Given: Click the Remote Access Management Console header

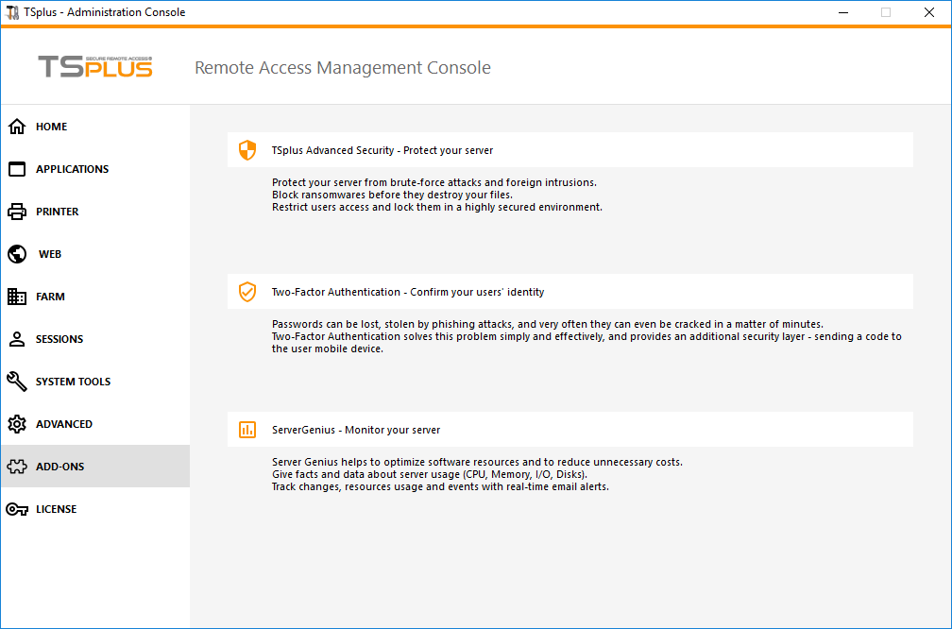Looking at the screenshot, I should (x=342, y=67).
